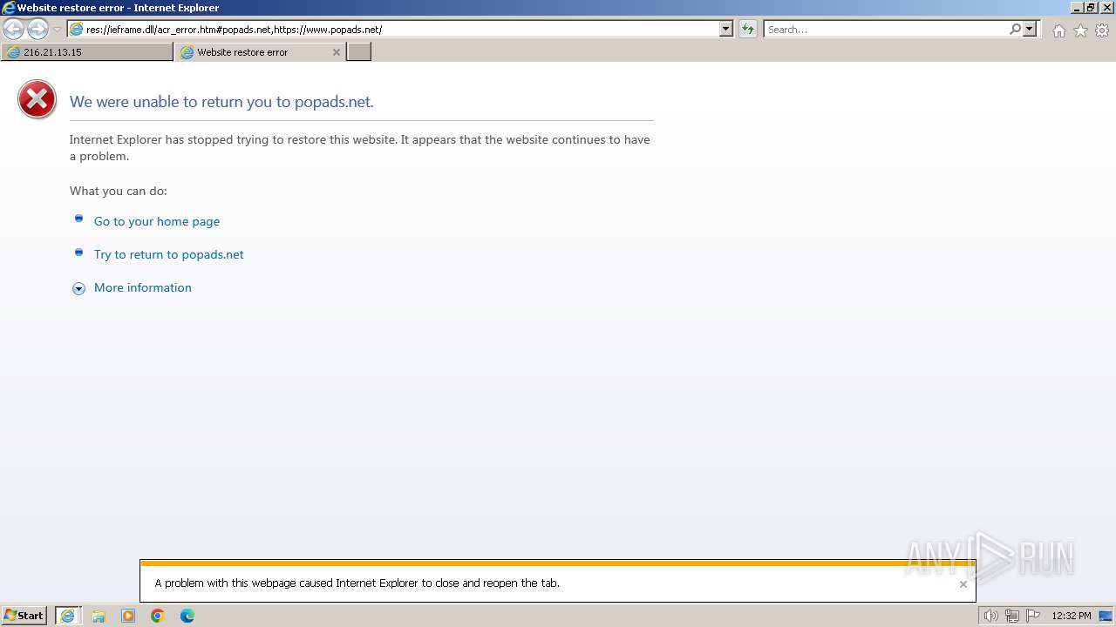Image resolution: width=1116 pixels, height=627 pixels.
Task: Click the Show desktop button
Action: [x=1106, y=616]
